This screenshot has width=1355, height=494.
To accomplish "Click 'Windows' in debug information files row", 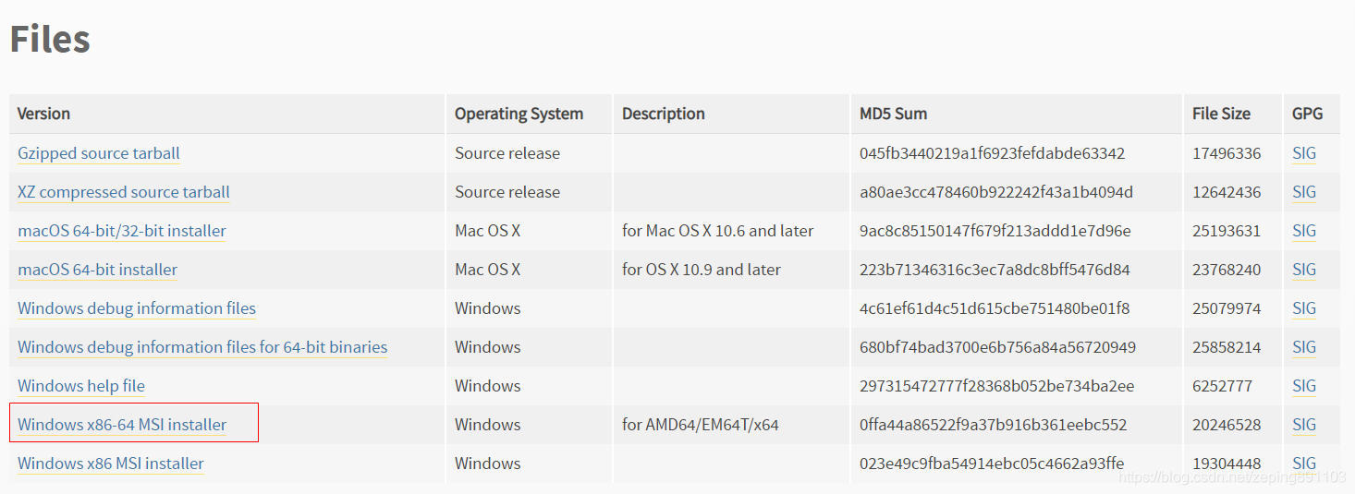I will tap(488, 308).
